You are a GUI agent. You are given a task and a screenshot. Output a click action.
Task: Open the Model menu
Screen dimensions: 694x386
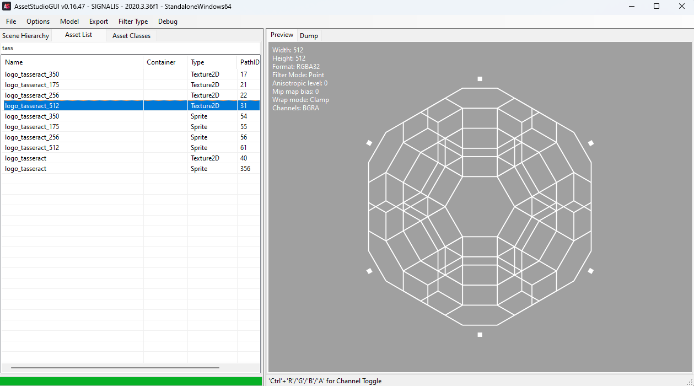(69, 22)
